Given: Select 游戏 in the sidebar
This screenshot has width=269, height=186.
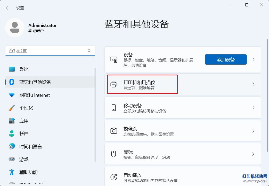Looking at the screenshot, I should (50, 159).
